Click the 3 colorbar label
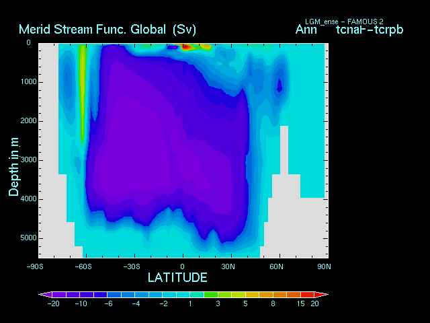430x323 pixels. pyautogui.click(x=218, y=303)
